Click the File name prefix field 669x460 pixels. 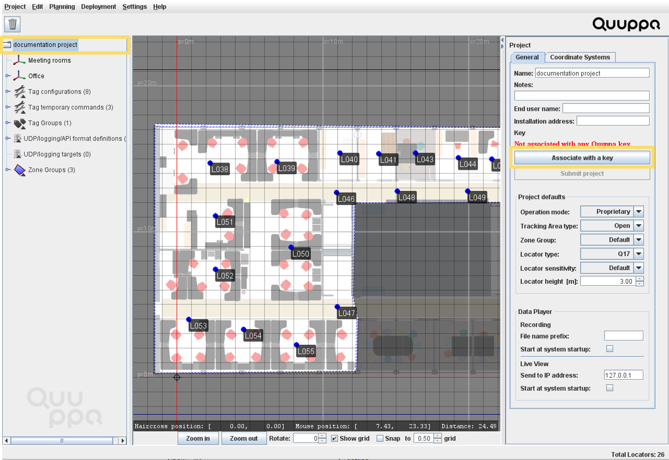tap(624, 336)
